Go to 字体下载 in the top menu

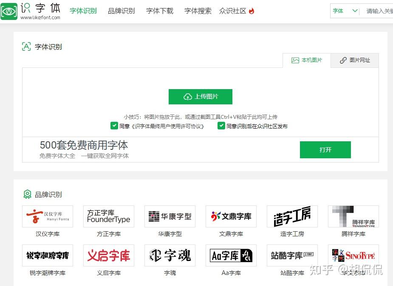pyautogui.click(x=160, y=11)
